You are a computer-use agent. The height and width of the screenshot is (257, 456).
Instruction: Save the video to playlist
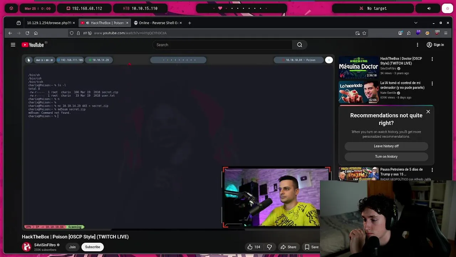[x=311, y=247]
